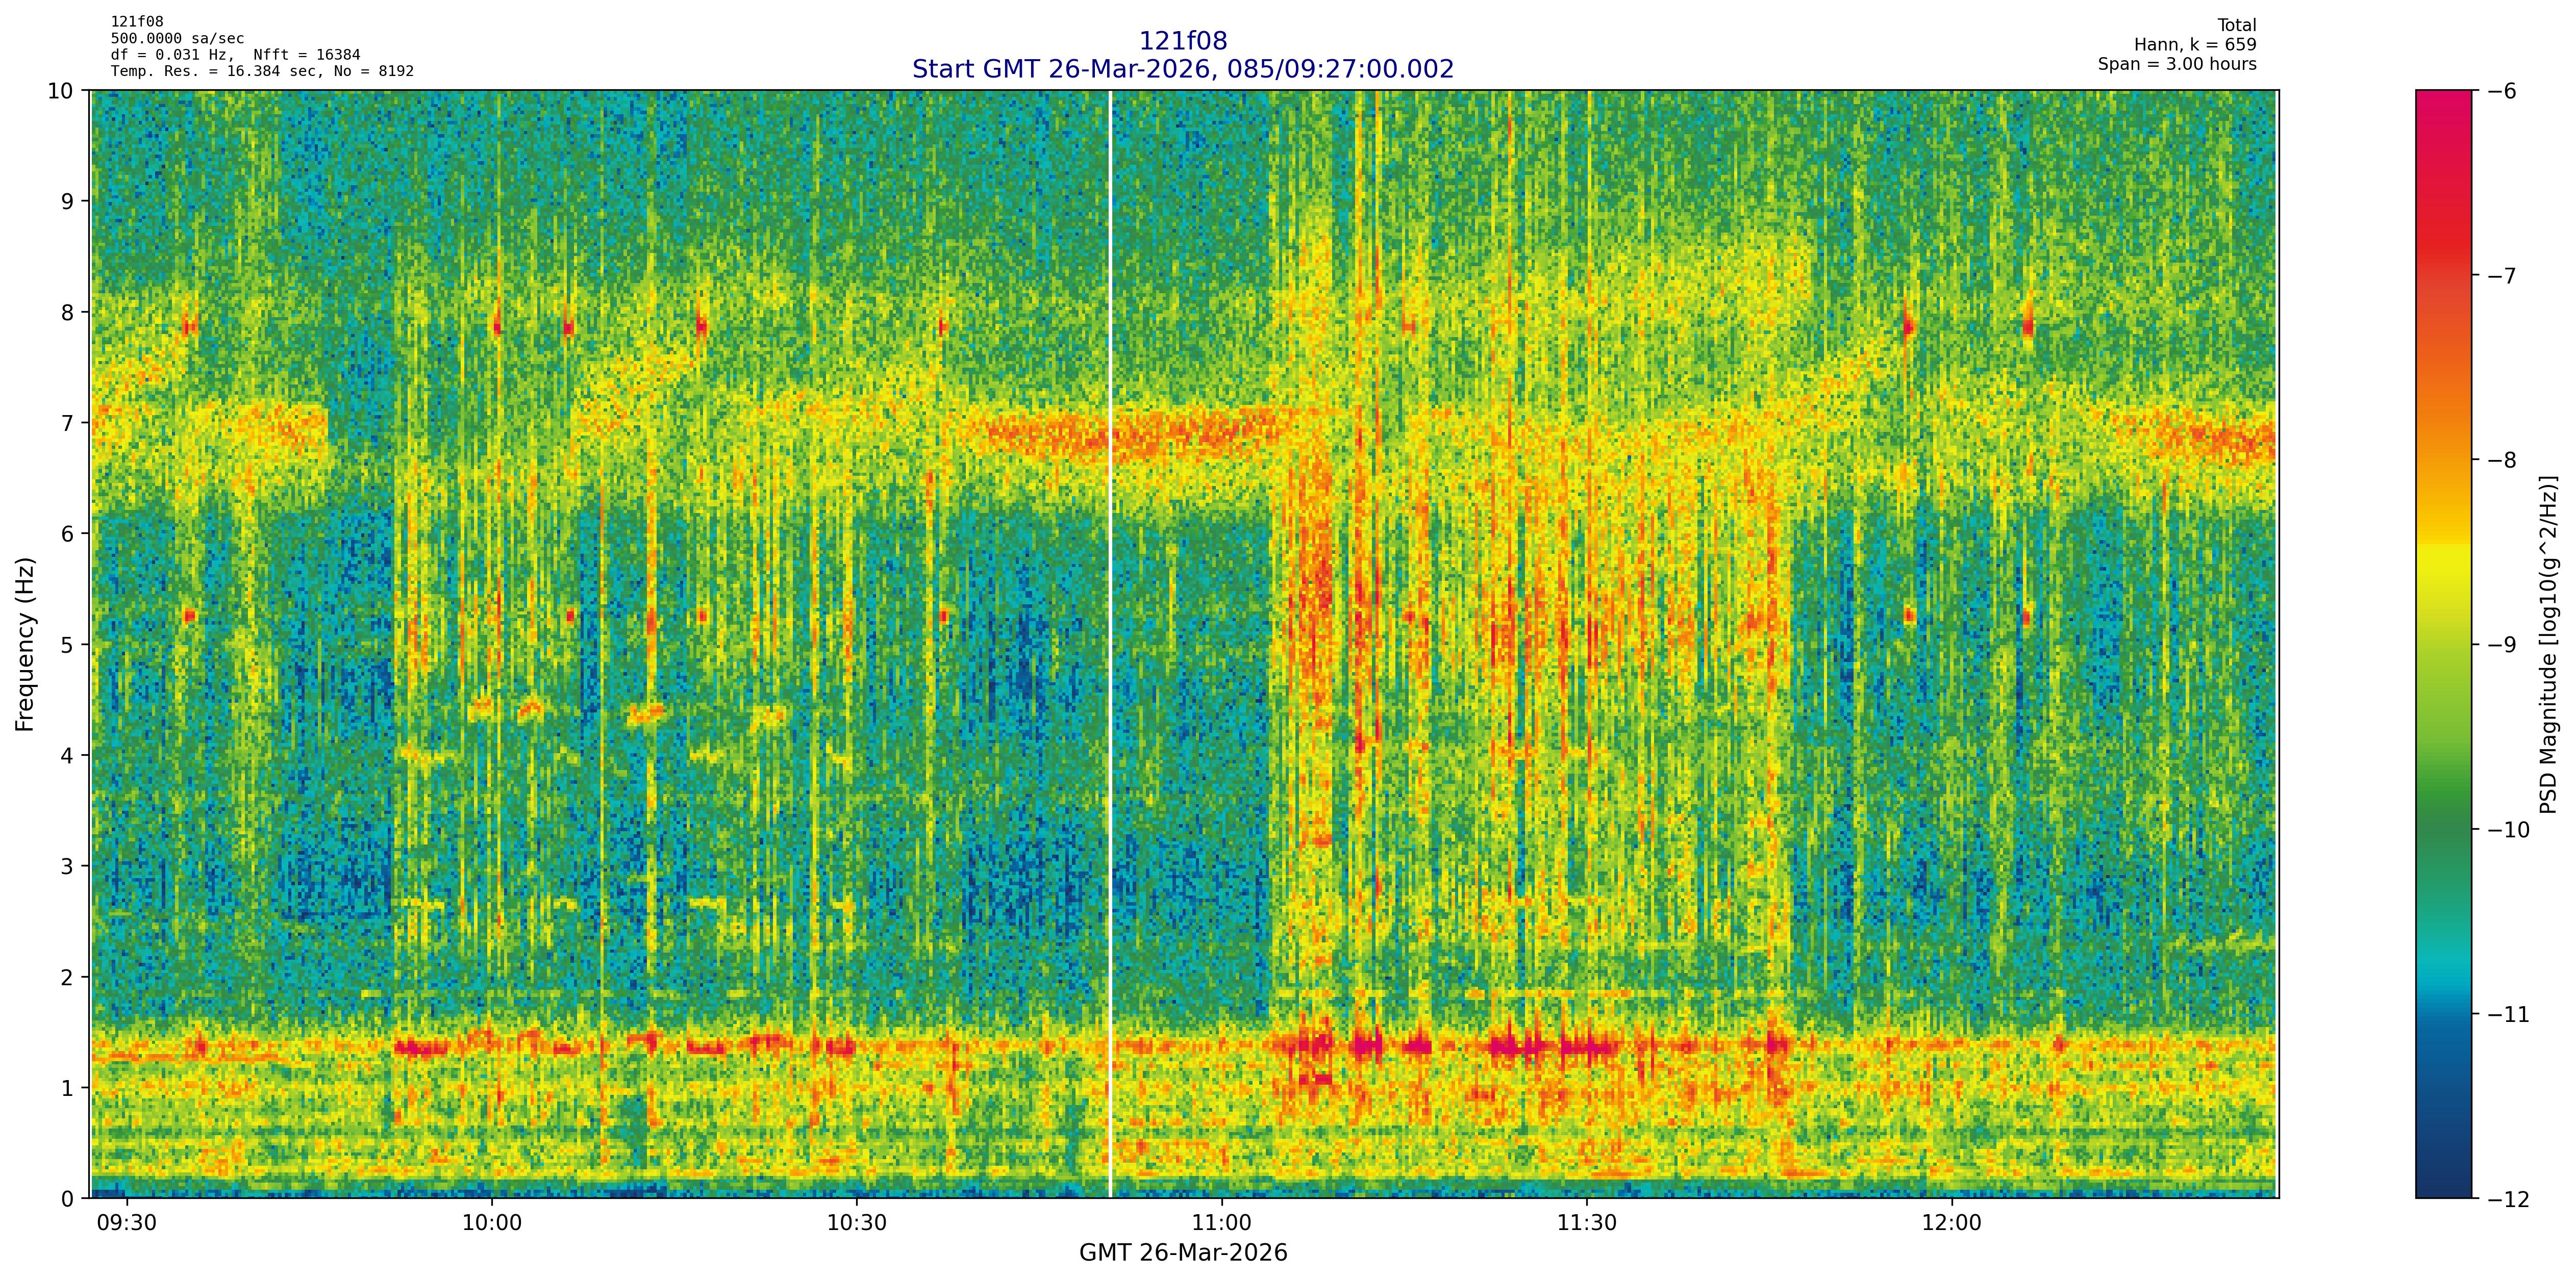This screenshot has height=1281, width=2576.
Task: Click the 10 Hz frequency tick label
Action: tap(62, 91)
